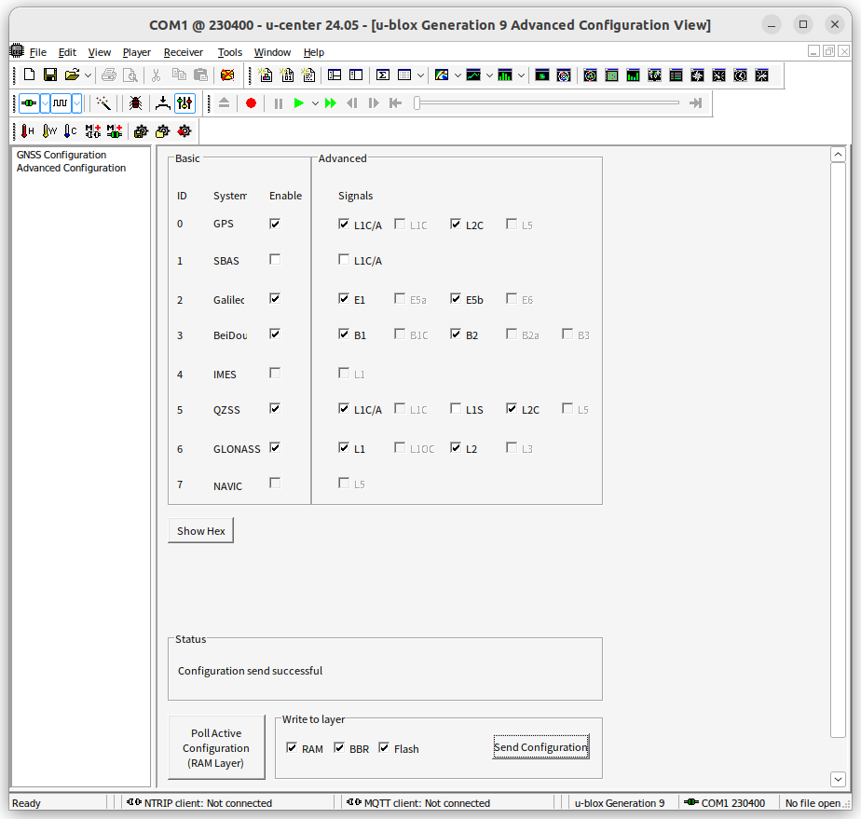Open the Player menu

coord(136,52)
